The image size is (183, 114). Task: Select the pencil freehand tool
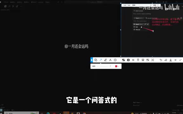[x=105, y=60]
